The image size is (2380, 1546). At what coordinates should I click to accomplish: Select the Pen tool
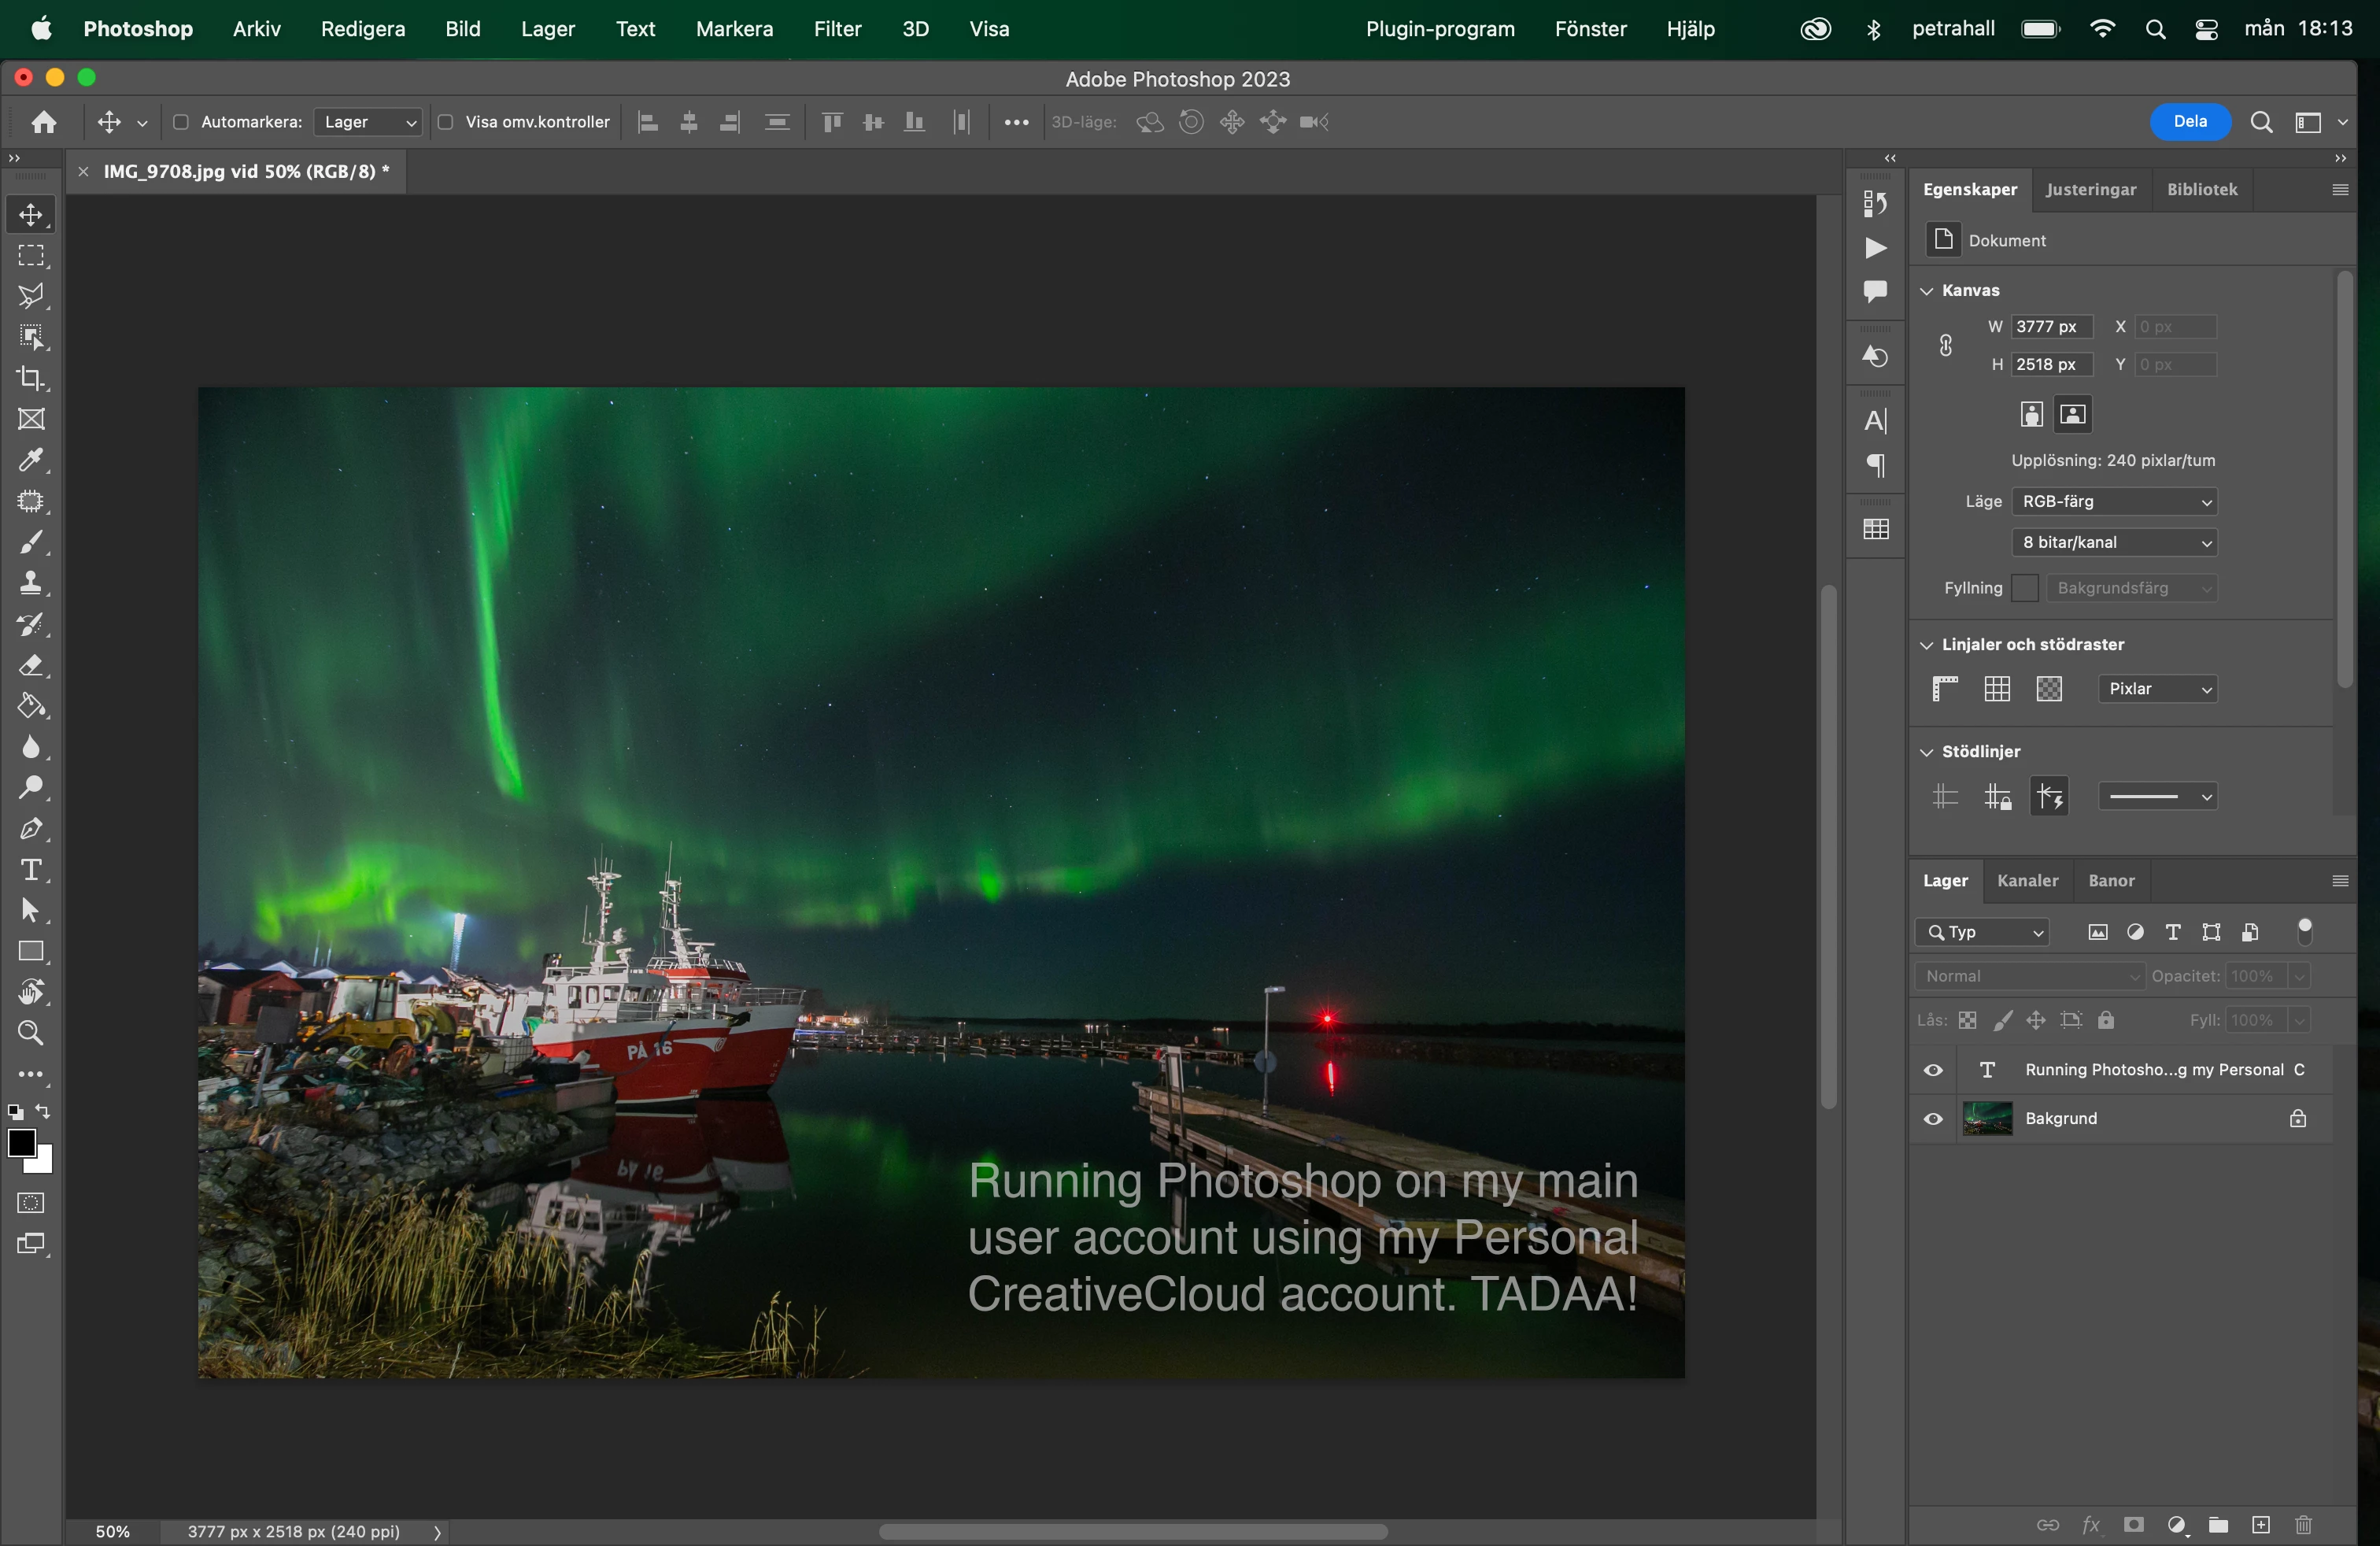(31, 829)
